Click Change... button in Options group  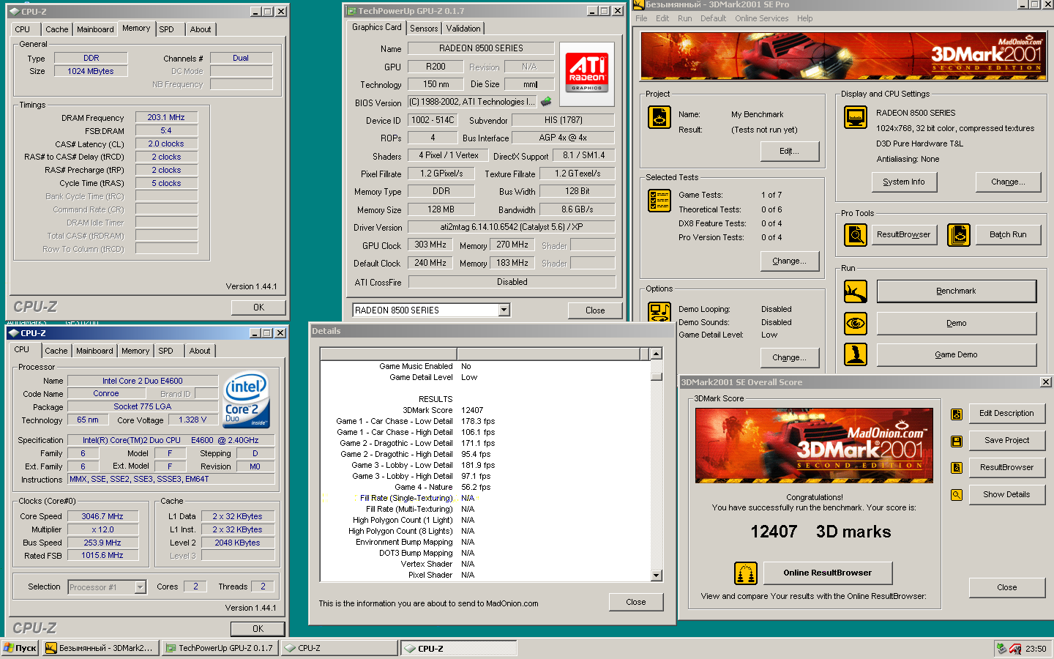click(789, 357)
